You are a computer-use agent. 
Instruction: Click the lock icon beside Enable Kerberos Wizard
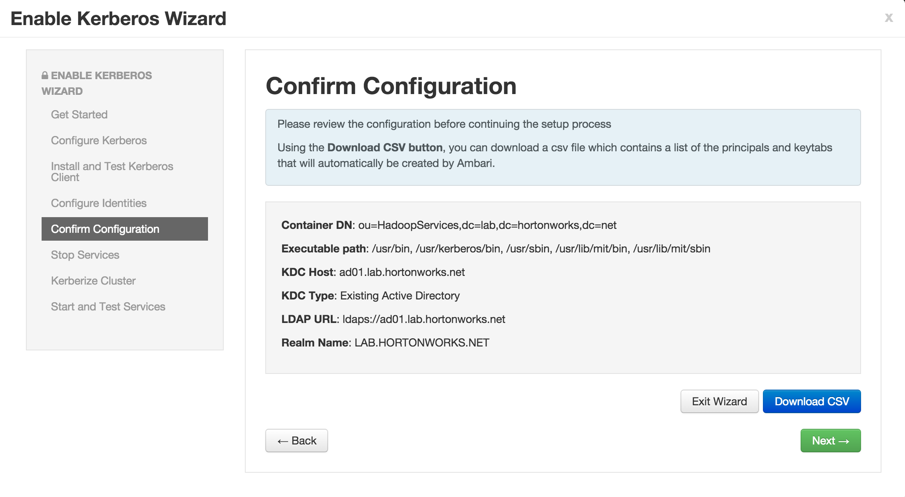[45, 75]
